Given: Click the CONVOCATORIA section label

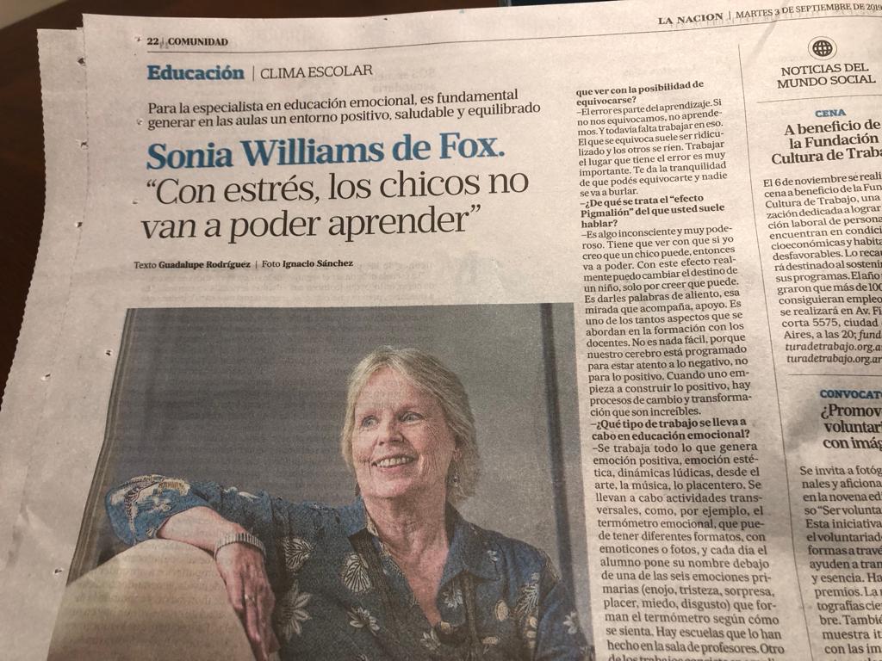Looking at the screenshot, I should point(850,394).
